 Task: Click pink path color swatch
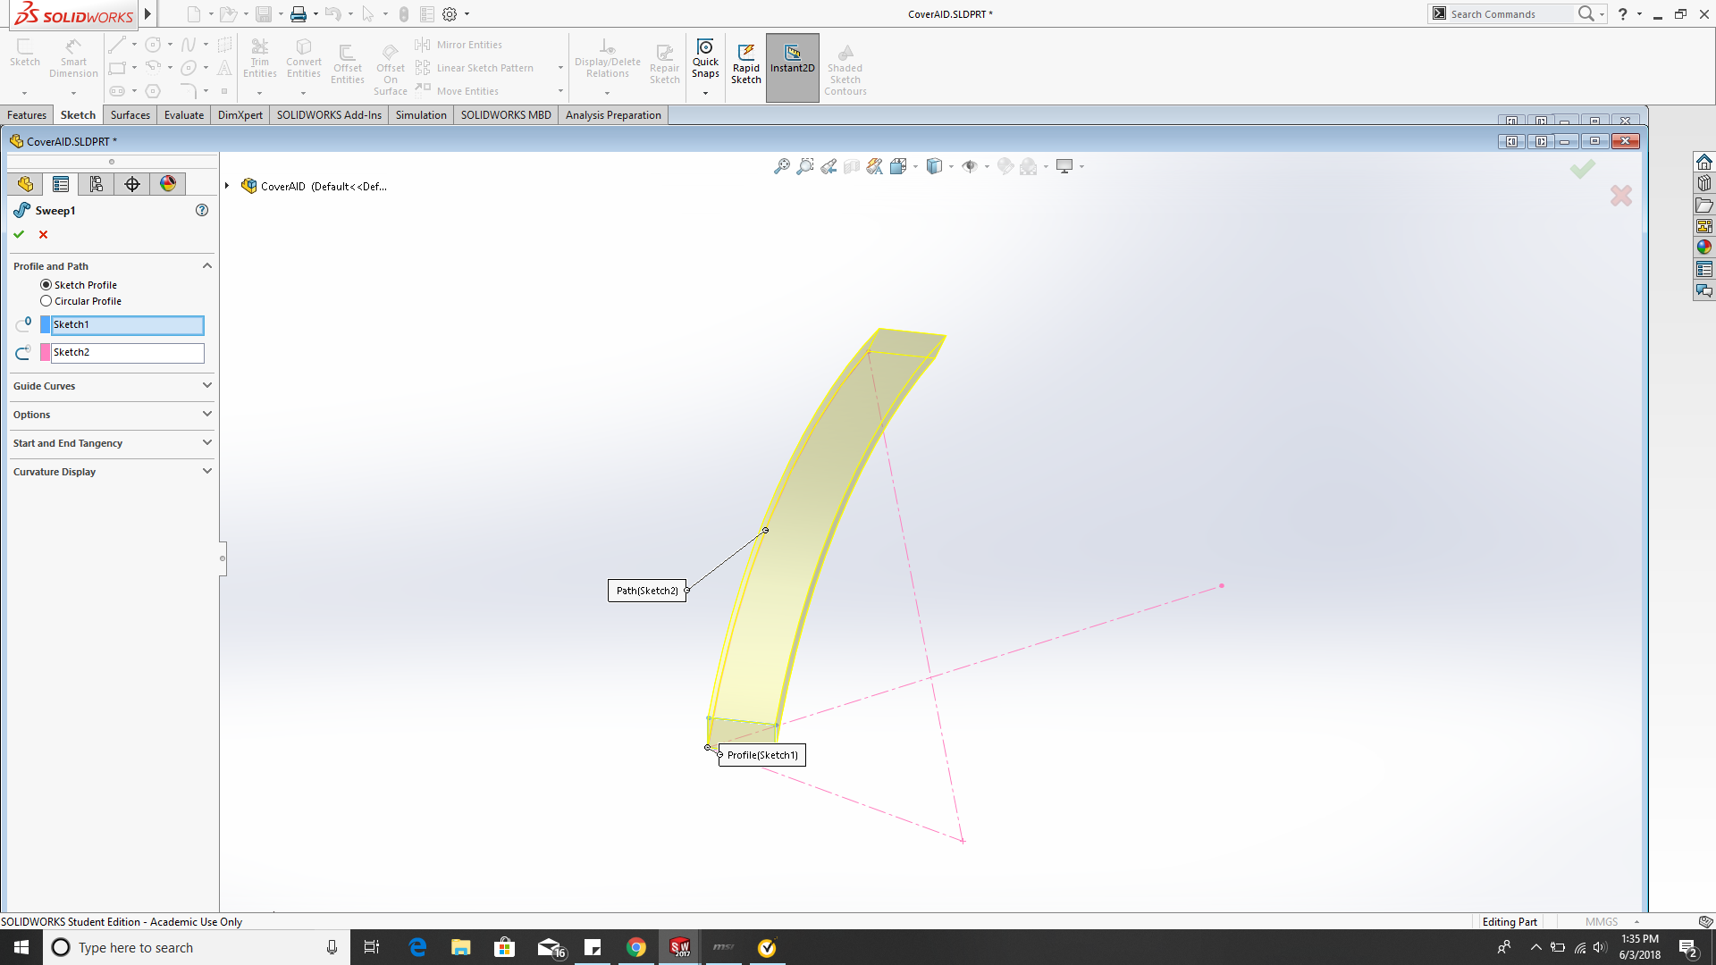click(x=46, y=353)
